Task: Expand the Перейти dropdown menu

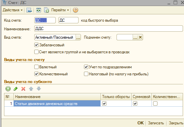Action: (60, 10)
